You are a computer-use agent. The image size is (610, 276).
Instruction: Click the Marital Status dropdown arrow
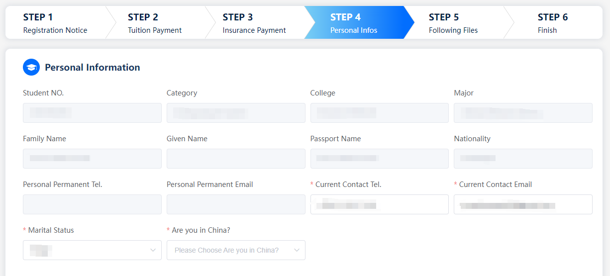(153, 250)
